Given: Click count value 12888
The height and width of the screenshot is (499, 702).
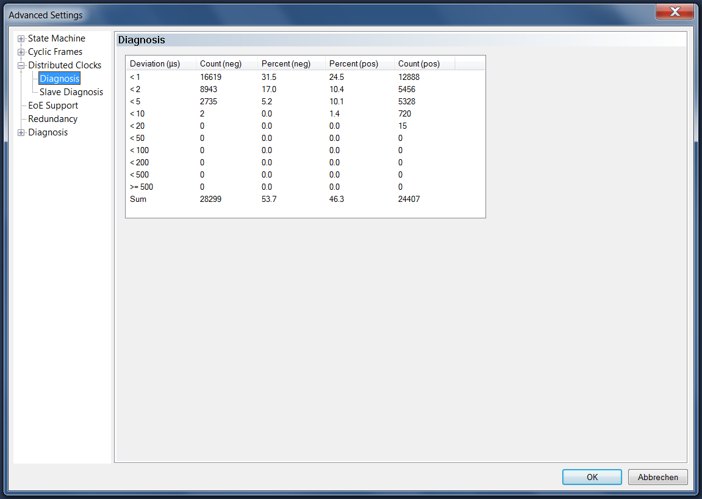Looking at the screenshot, I should tap(409, 77).
